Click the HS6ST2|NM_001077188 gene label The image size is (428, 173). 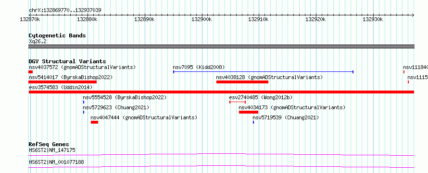click(x=56, y=162)
